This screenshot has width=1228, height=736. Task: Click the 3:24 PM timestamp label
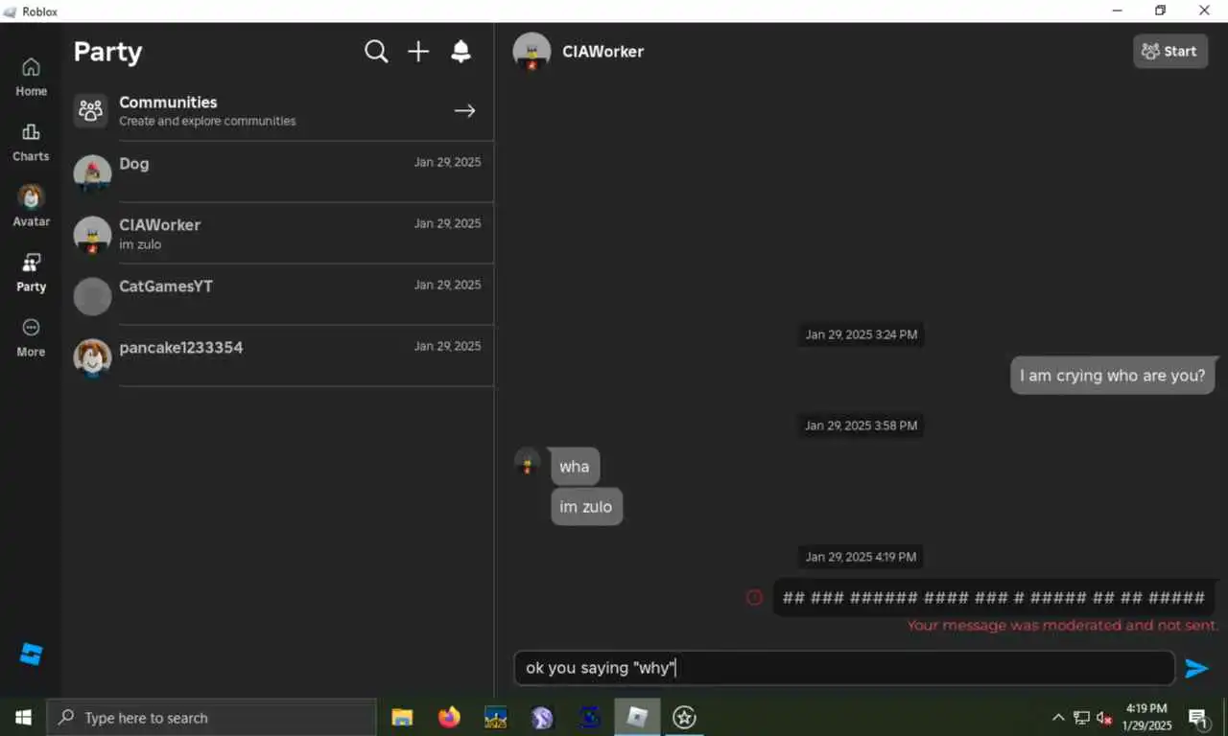click(x=861, y=334)
